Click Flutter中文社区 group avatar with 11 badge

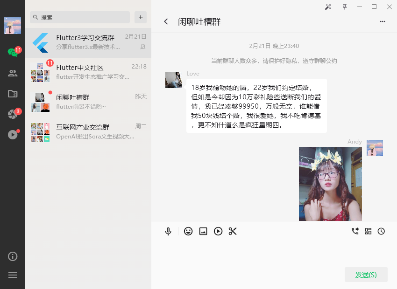[x=40, y=73]
